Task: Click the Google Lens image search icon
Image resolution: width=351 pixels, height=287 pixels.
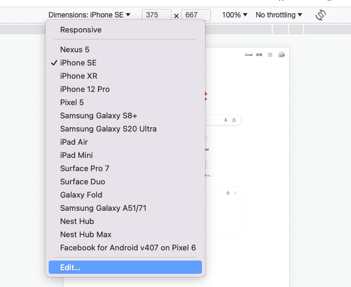Action: (x=234, y=120)
